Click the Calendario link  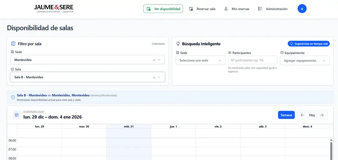pyautogui.click(x=158, y=44)
